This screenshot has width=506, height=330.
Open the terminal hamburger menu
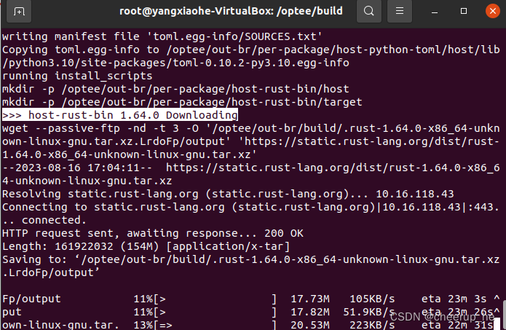(x=400, y=12)
